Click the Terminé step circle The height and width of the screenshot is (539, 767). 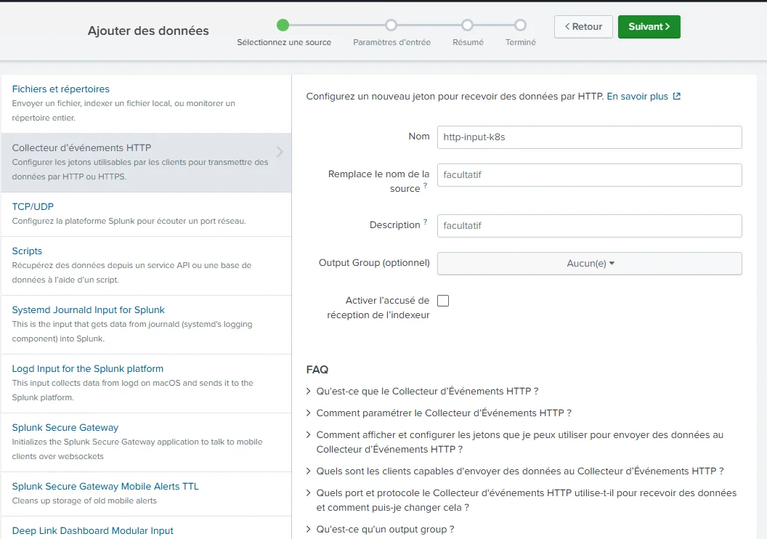coord(521,25)
